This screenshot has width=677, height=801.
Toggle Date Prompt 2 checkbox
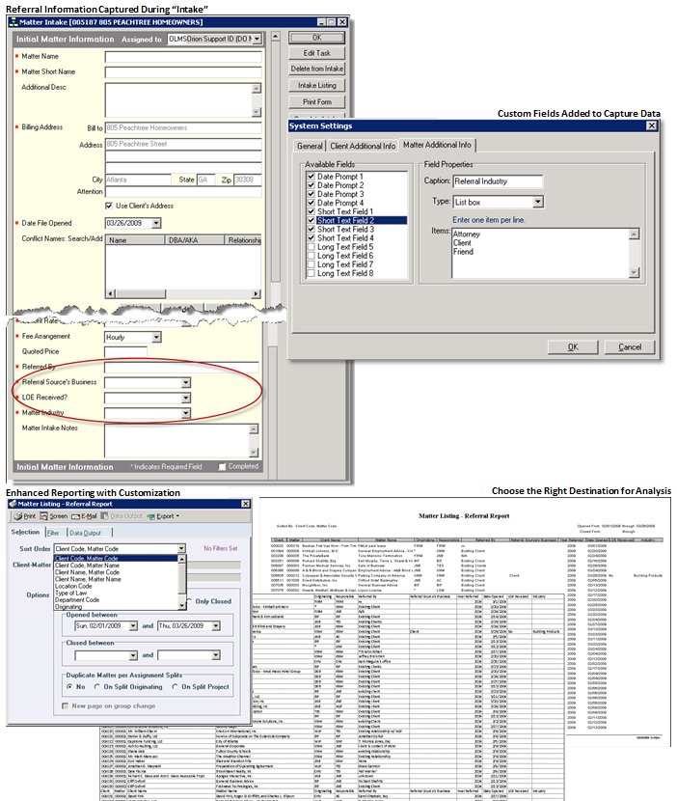click(x=311, y=185)
